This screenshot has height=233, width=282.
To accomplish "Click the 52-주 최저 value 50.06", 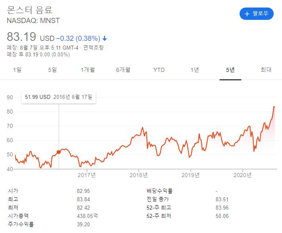I will (x=222, y=216).
